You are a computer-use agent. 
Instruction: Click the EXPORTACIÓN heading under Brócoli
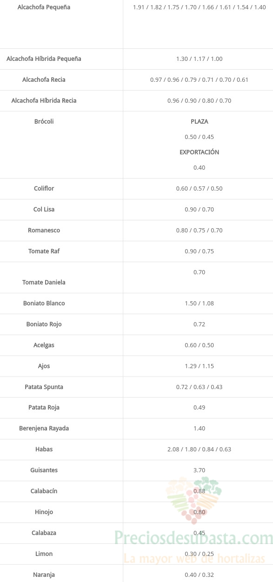click(x=199, y=152)
